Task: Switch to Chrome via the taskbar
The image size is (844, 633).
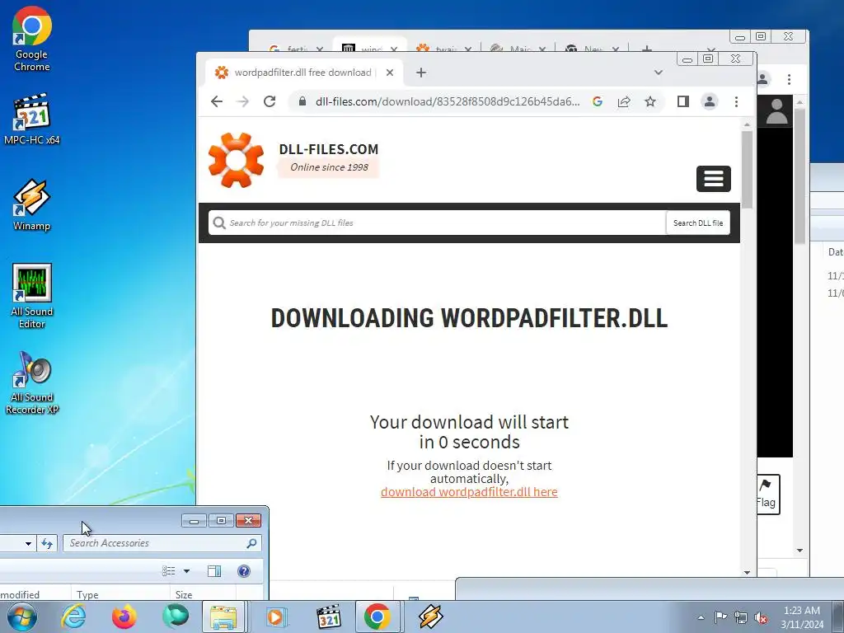Action: (377, 617)
